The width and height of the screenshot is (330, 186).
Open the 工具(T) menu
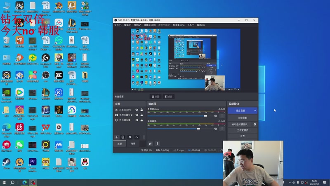pos(191,25)
